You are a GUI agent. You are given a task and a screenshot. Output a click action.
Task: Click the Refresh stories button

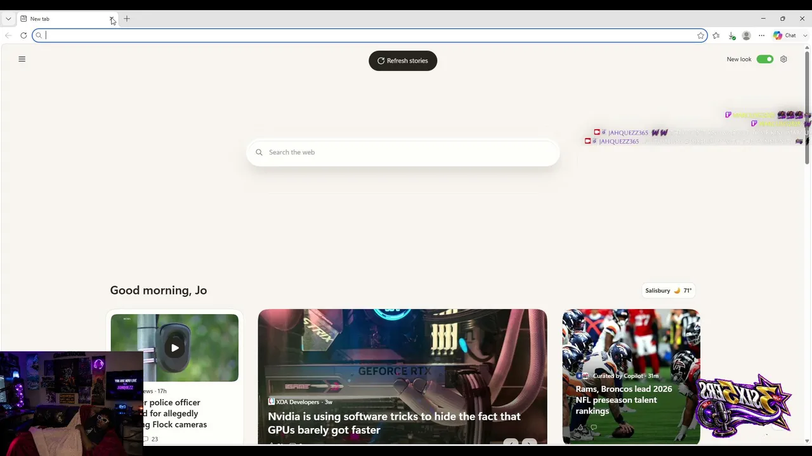(403, 61)
